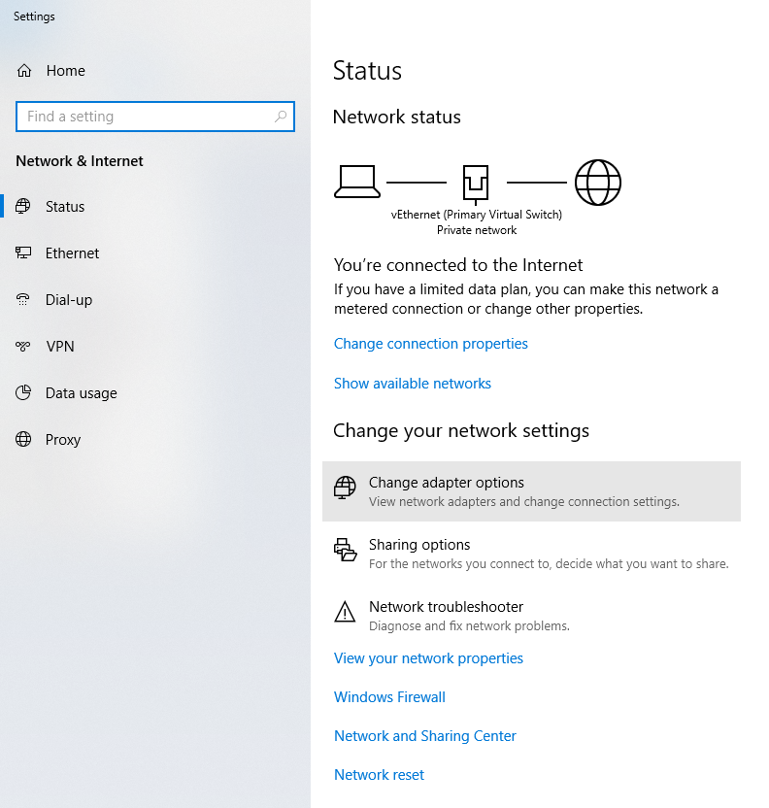769x808 pixels.
Task: Open Change adapter options
Action: (x=446, y=484)
